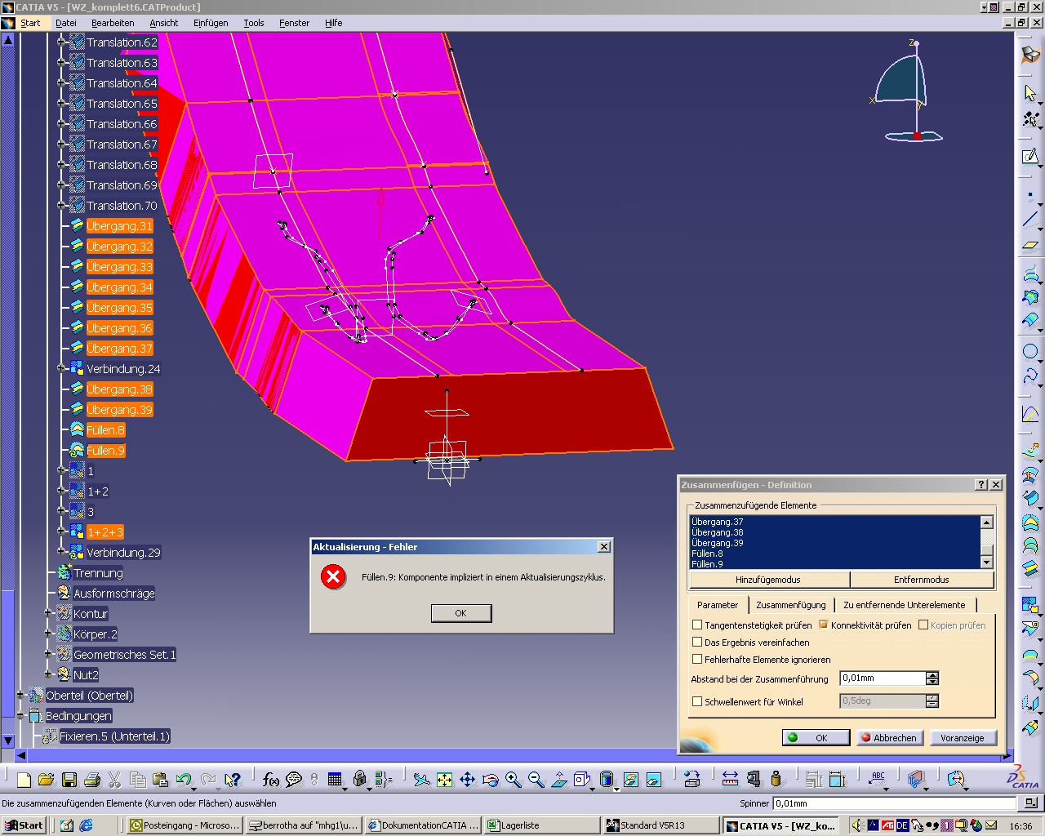Expand the Körper.2 tree node

click(48, 634)
